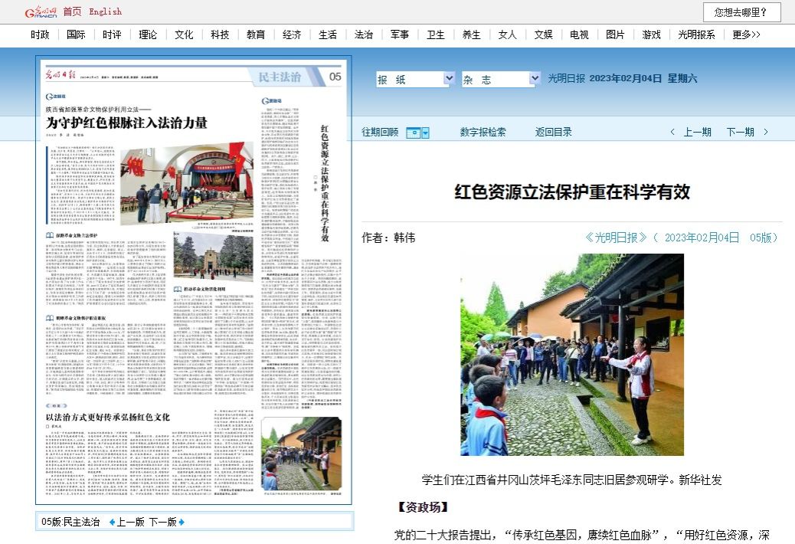
Task: Click the Jinggangshan student visit photo
Action: point(571,355)
